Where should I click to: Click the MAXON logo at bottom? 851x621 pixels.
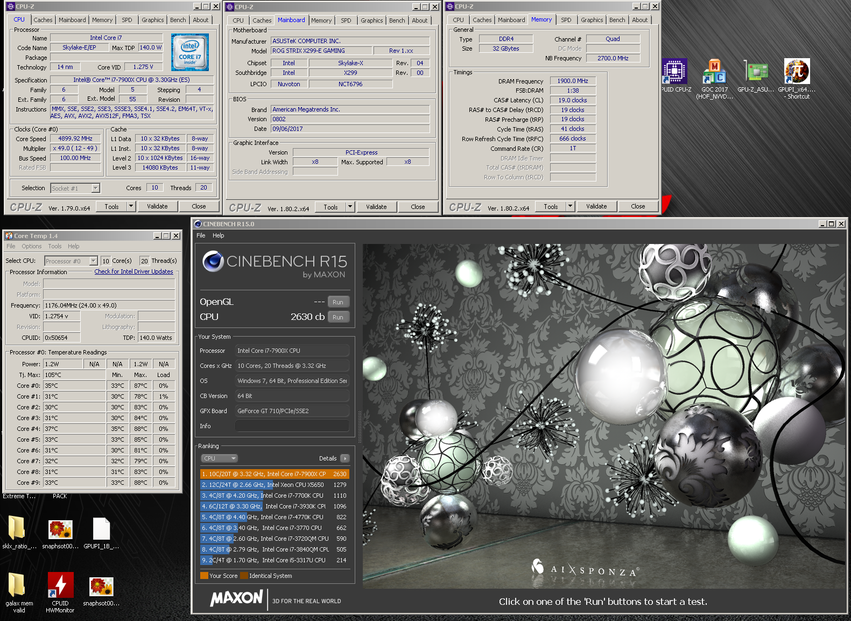click(236, 598)
